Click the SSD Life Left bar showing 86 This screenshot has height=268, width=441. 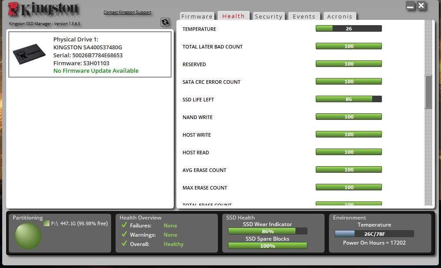click(x=349, y=99)
